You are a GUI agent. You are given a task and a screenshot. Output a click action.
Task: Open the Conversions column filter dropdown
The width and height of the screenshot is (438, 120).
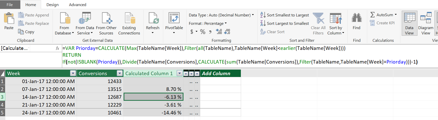point(120,73)
